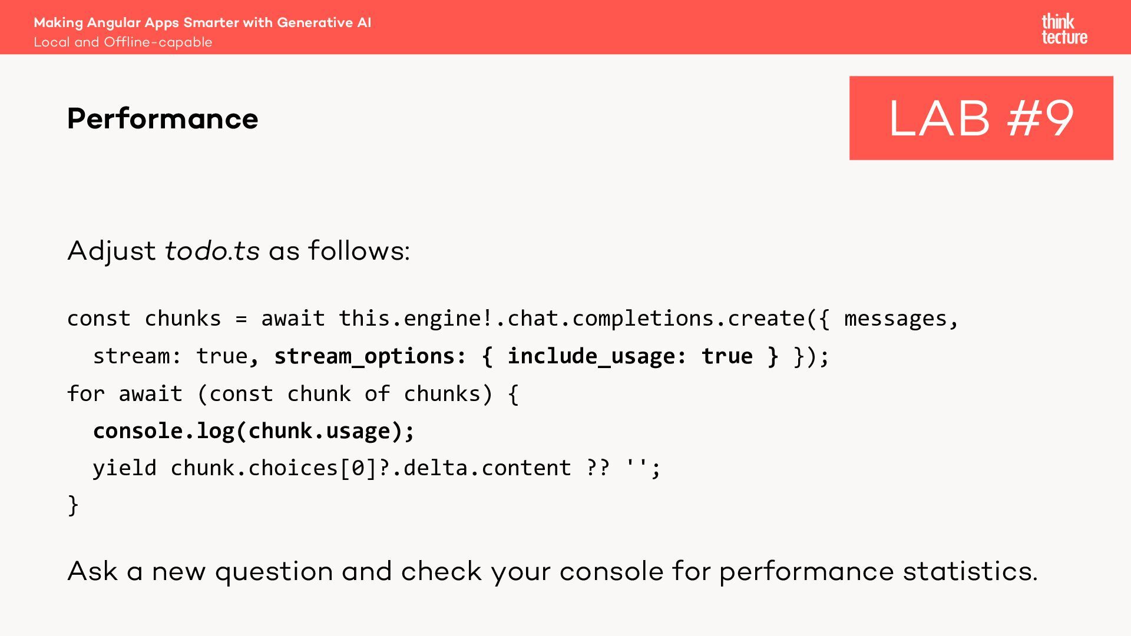The image size is (1131, 636).
Task: Click the yield keyword in the code
Action: point(124,468)
